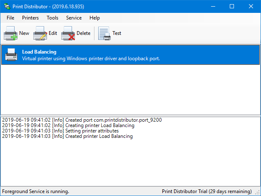Image resolution: width=261 pixels, height=196 pixels.
Task: Click the Delete button label
Action: (84, 33)
